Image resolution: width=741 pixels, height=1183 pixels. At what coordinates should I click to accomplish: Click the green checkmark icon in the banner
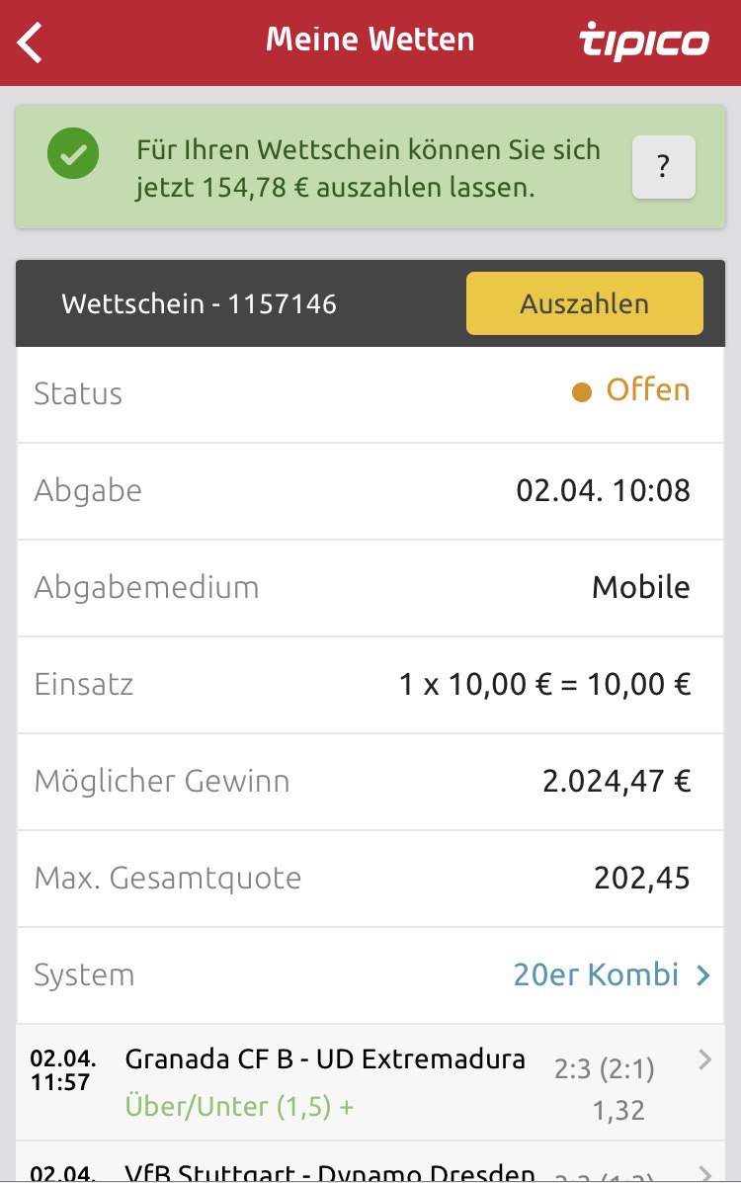tap(73, 154)
